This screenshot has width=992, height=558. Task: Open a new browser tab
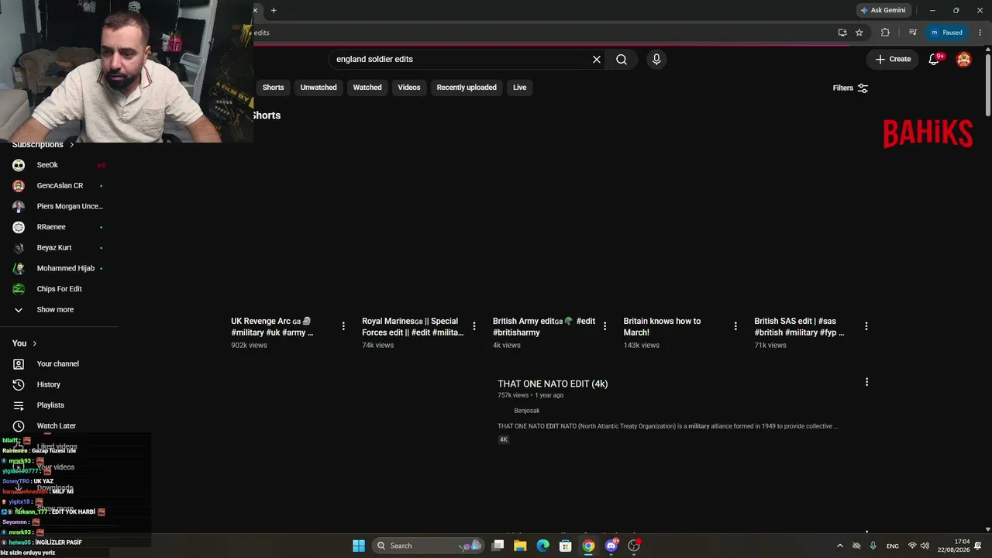[x=274, y=10]
